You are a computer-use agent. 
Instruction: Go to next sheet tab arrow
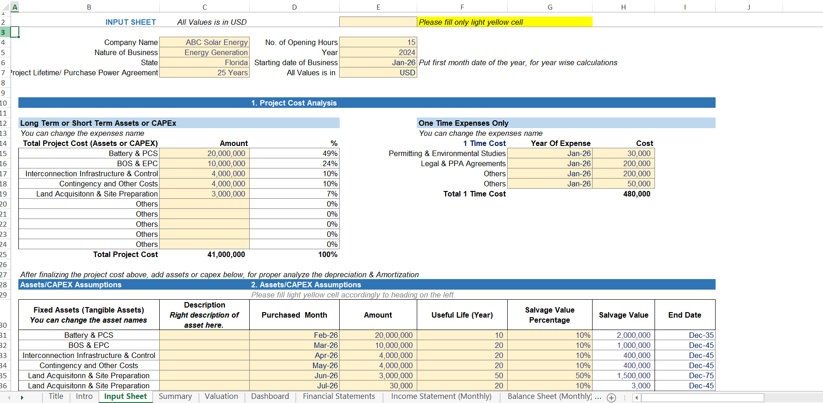pyautogui.click(x=22, y=397)
